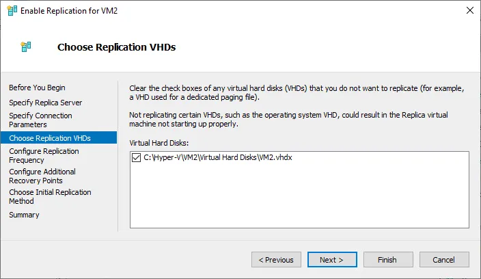Go to the Before You Begin step
This screenshot has width=481, height=279.
coord(37,88)
